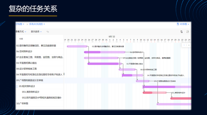Zoom out timeline with minus button
207x115 pixels.
184,45
